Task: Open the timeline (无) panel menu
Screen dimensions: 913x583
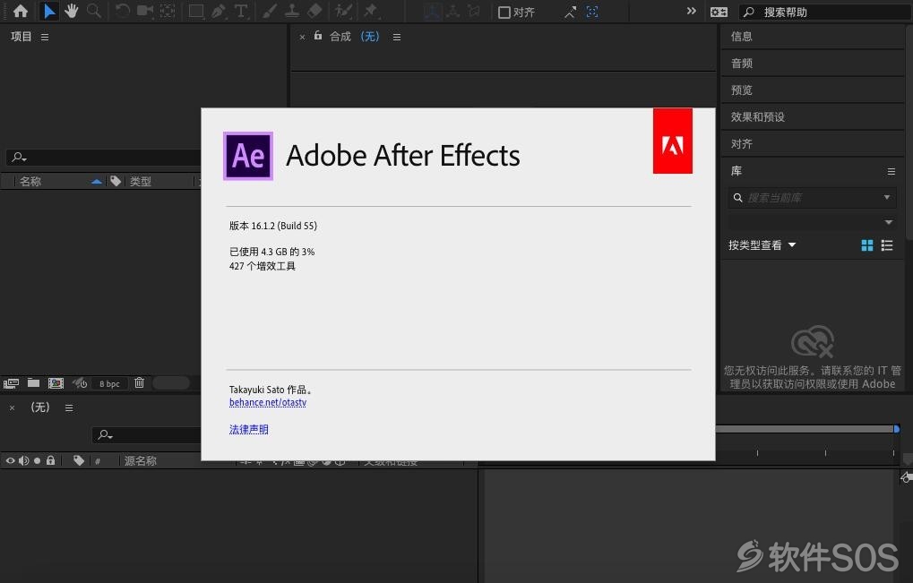Action: pos(69,408)
